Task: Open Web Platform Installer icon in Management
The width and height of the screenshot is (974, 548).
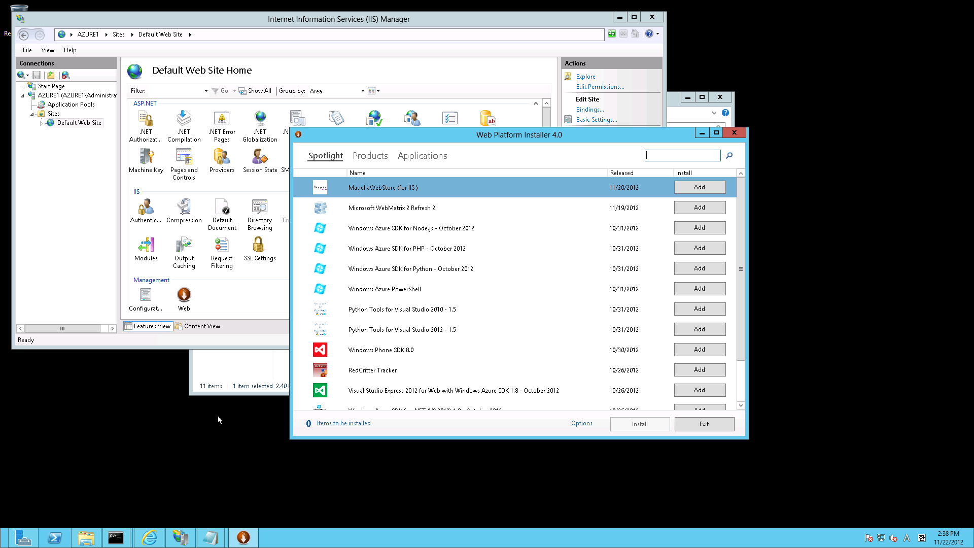Action: (x=184, y=299)
